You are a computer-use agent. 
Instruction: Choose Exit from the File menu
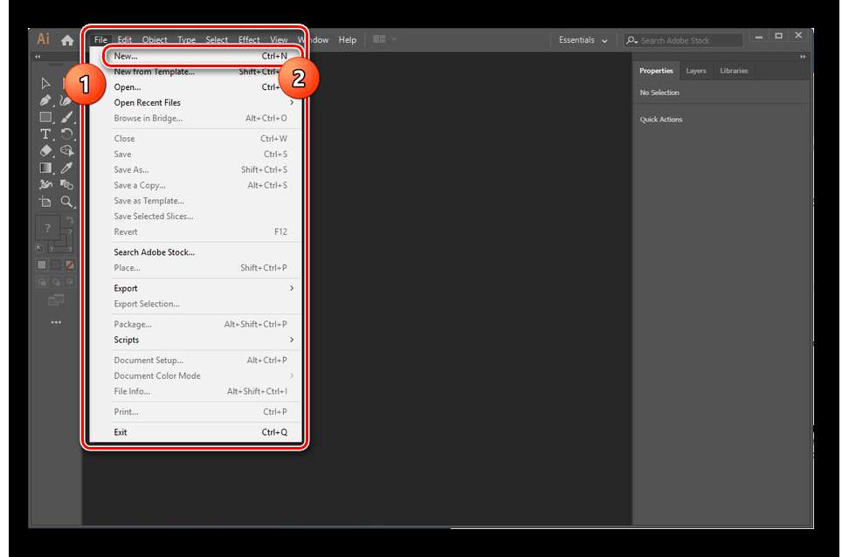196,432
